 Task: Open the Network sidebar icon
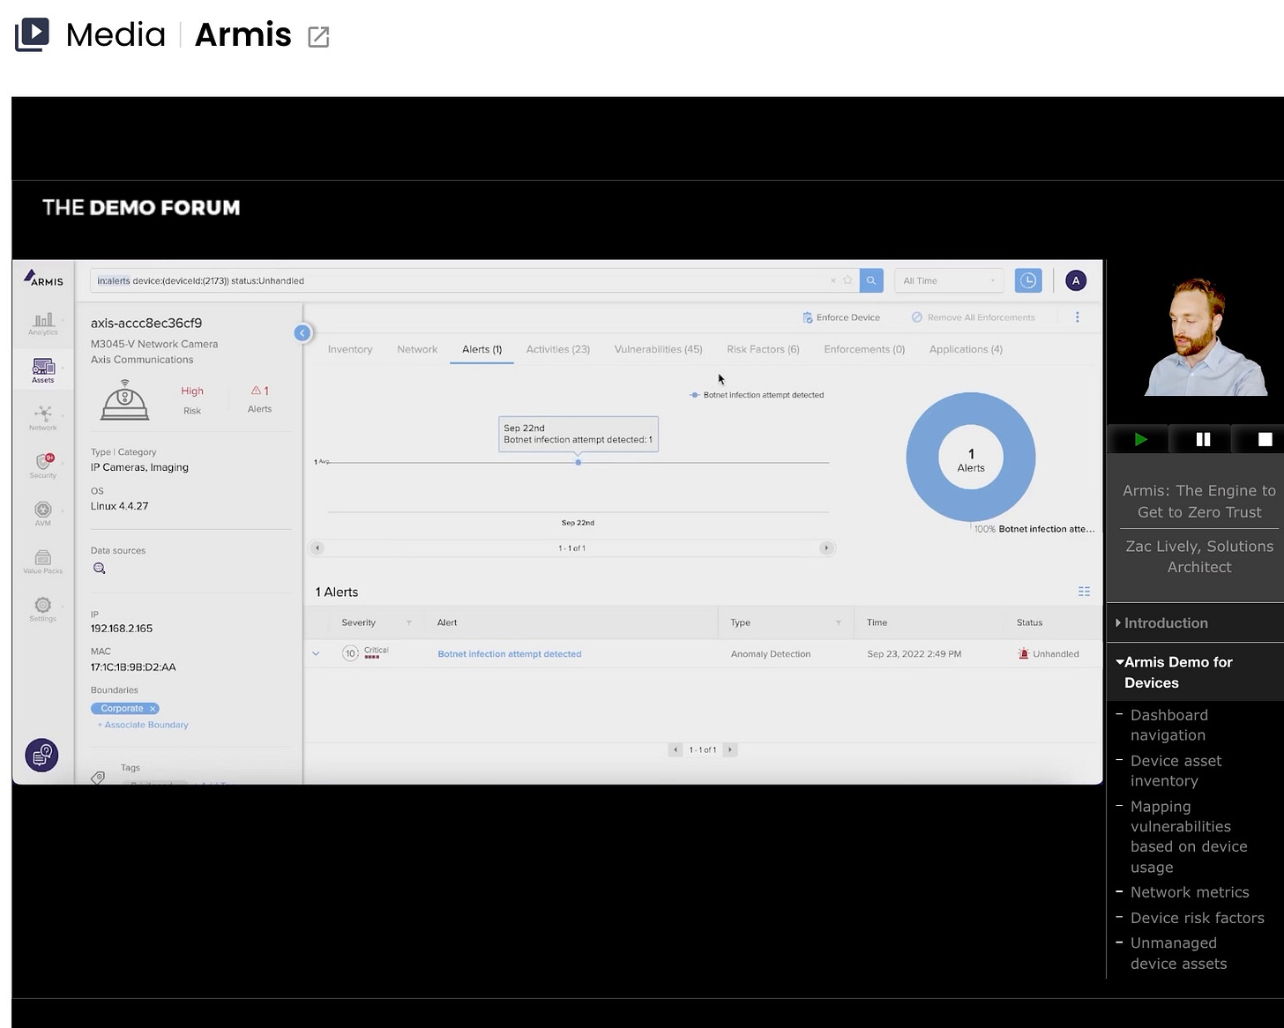43,418
